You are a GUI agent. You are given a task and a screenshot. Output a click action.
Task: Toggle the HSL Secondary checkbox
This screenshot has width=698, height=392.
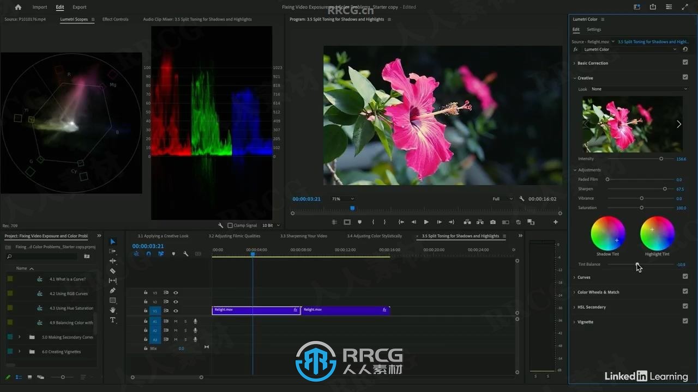685,306
